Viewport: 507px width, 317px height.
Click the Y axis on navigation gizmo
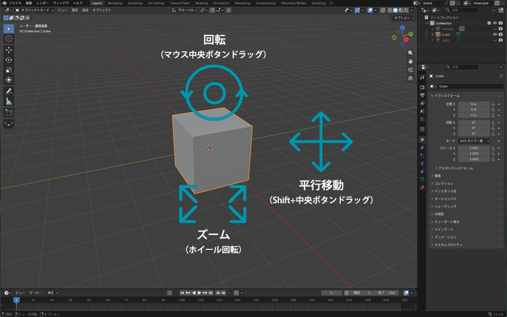[x=411, y=34]
